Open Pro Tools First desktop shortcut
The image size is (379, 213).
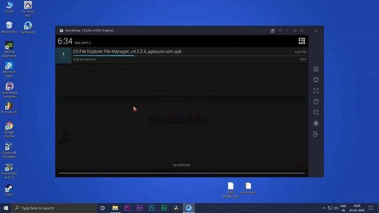[x=28, y=9]
